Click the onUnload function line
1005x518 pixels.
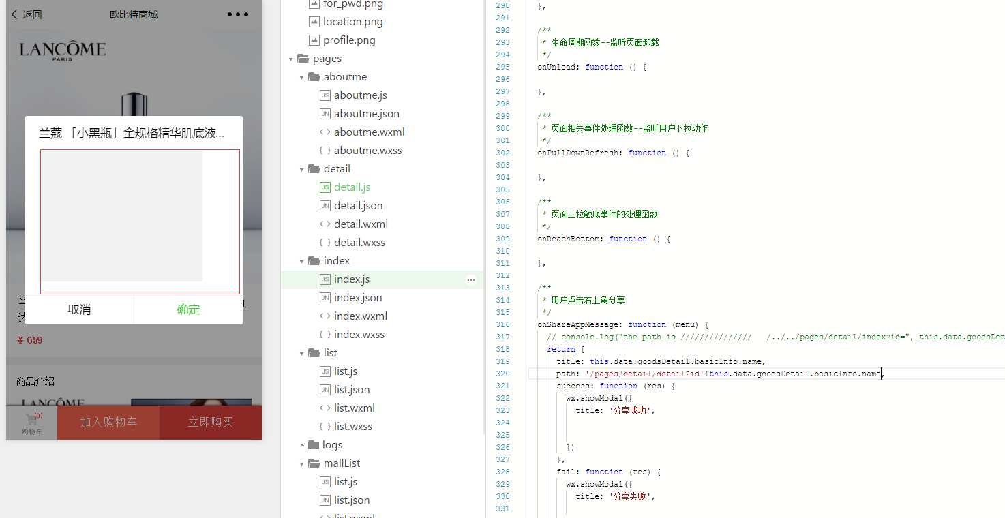tap(591, 67)
